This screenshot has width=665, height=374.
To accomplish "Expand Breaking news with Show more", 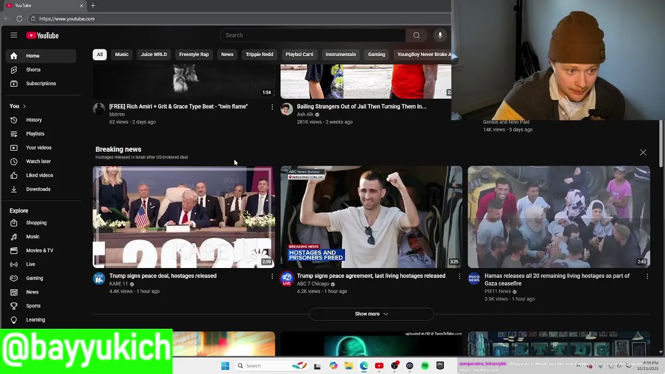I will coord(371,314).
